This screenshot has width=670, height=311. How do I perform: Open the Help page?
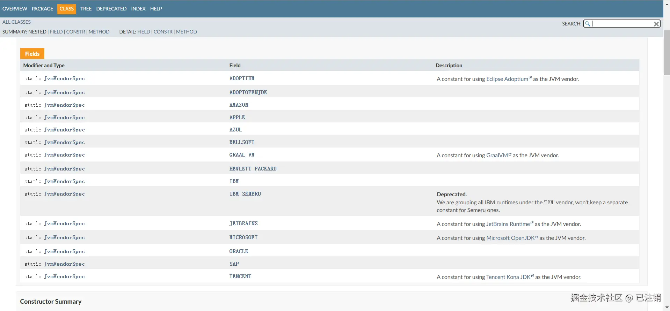click(x=156, y=9)
